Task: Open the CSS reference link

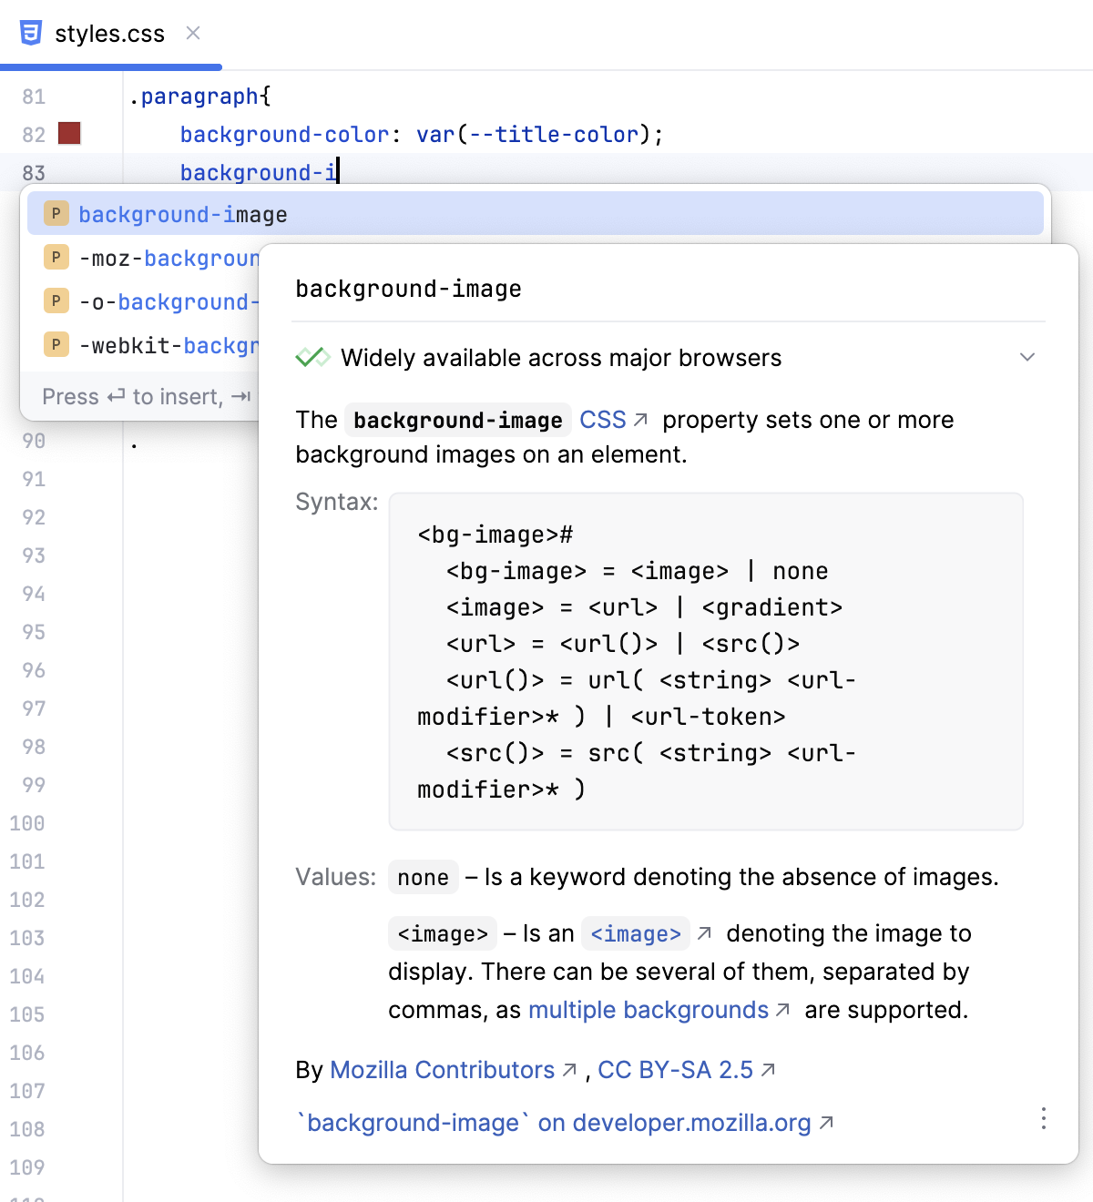Action: [602, 419]
